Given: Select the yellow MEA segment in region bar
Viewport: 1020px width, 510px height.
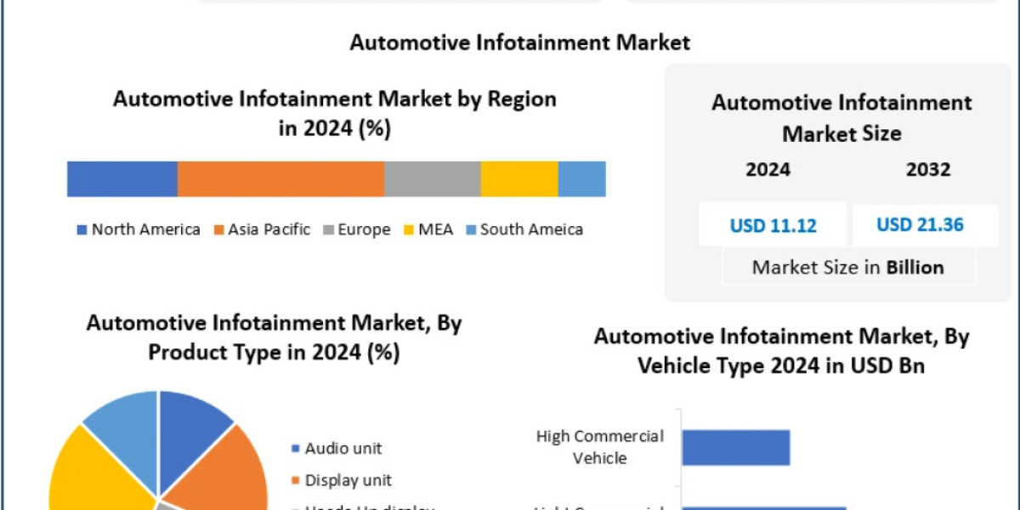Looking at the screenshot, I should point(518,179).
